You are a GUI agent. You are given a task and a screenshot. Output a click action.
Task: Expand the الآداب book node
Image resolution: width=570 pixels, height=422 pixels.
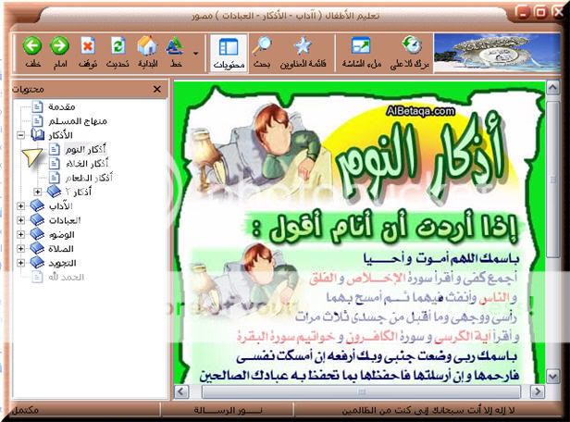coord(20,205)
